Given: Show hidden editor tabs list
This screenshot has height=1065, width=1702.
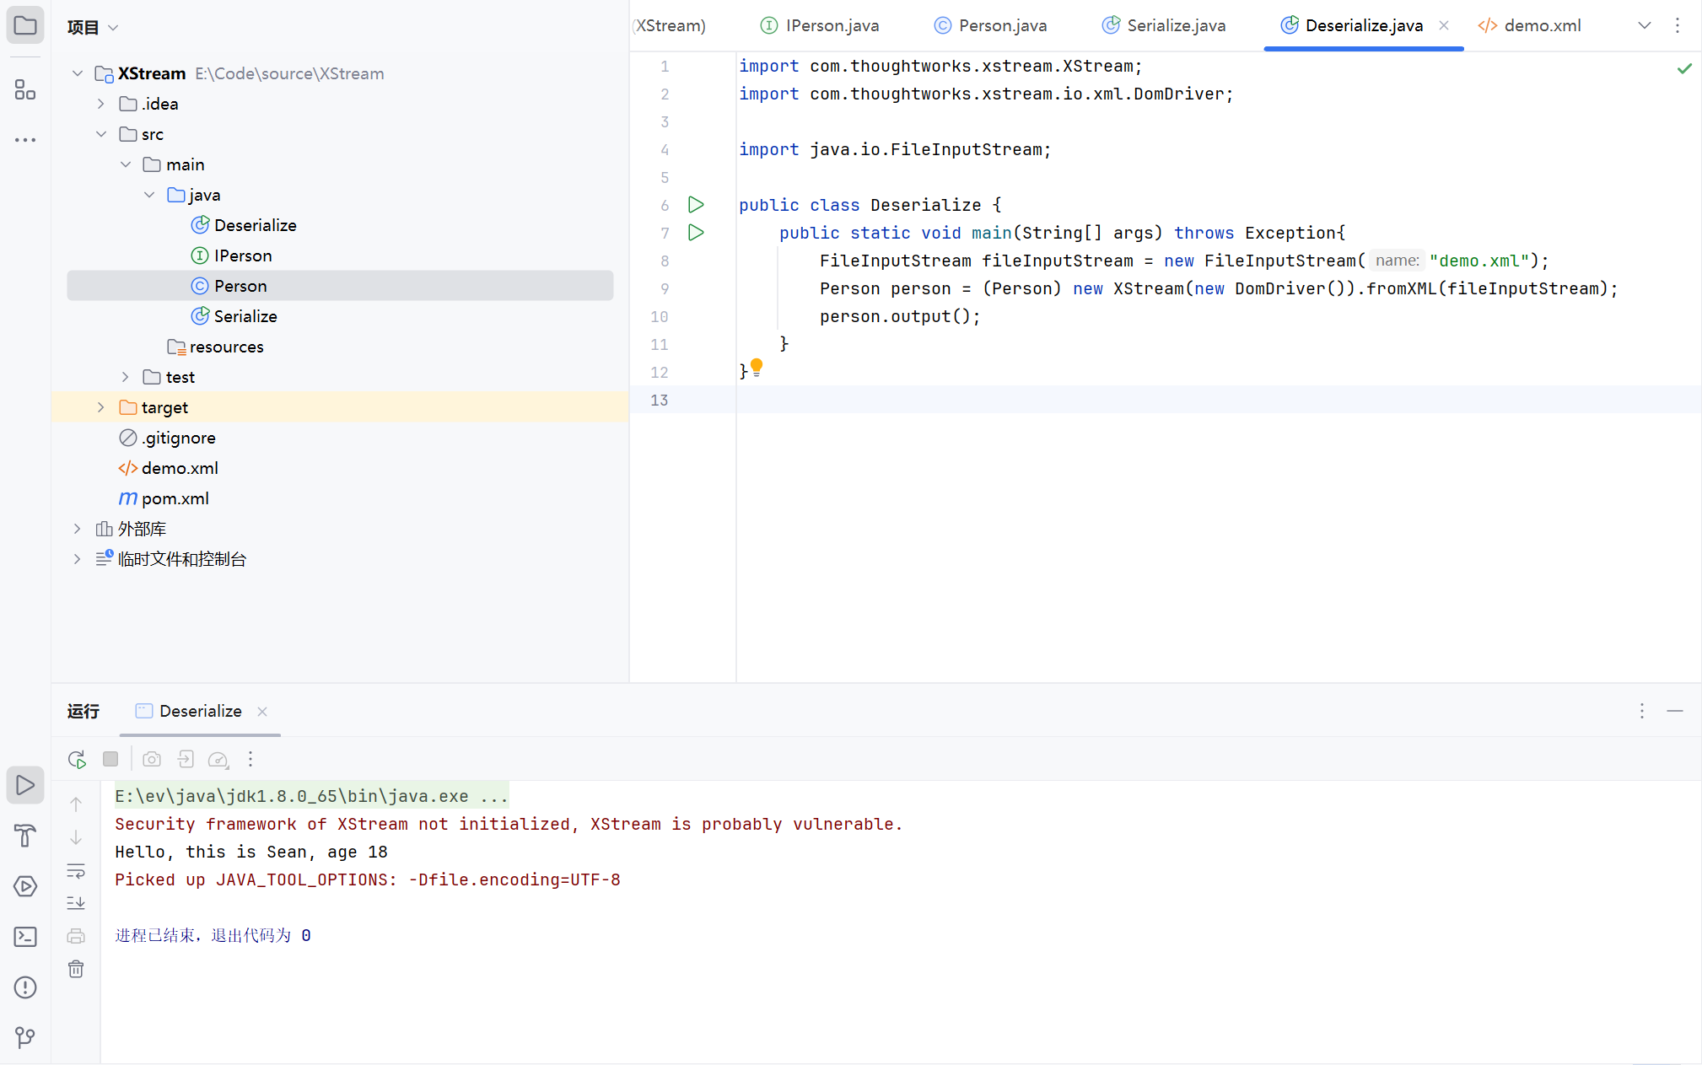Looking at the screenshot, I should coord(1645,25).
